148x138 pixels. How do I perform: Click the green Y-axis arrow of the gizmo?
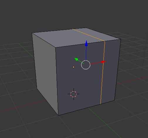tap(76, 59)
